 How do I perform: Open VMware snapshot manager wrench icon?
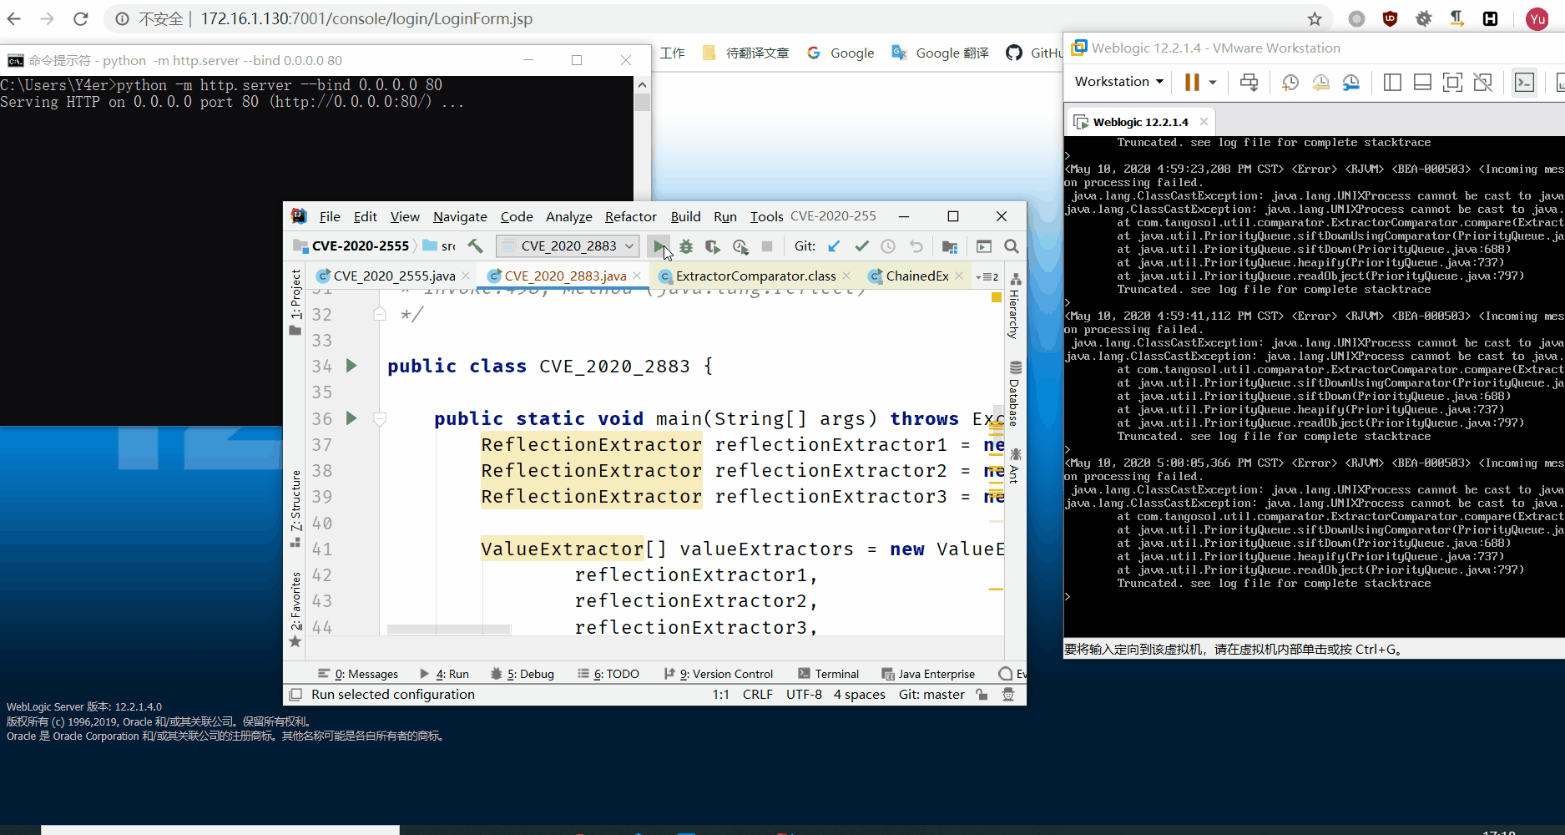(1350, 82)
